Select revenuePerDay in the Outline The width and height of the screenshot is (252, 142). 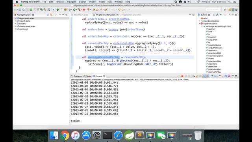pyautogui.click(x=214, y=72)
